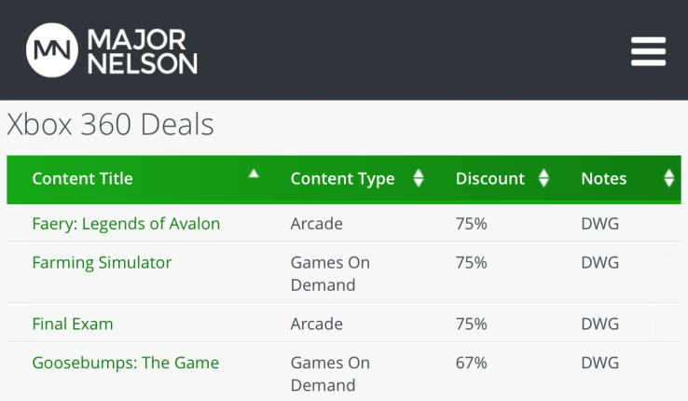Click the Major Nelson site name
The image size is (688, 401).
click(x=140, y=50)
